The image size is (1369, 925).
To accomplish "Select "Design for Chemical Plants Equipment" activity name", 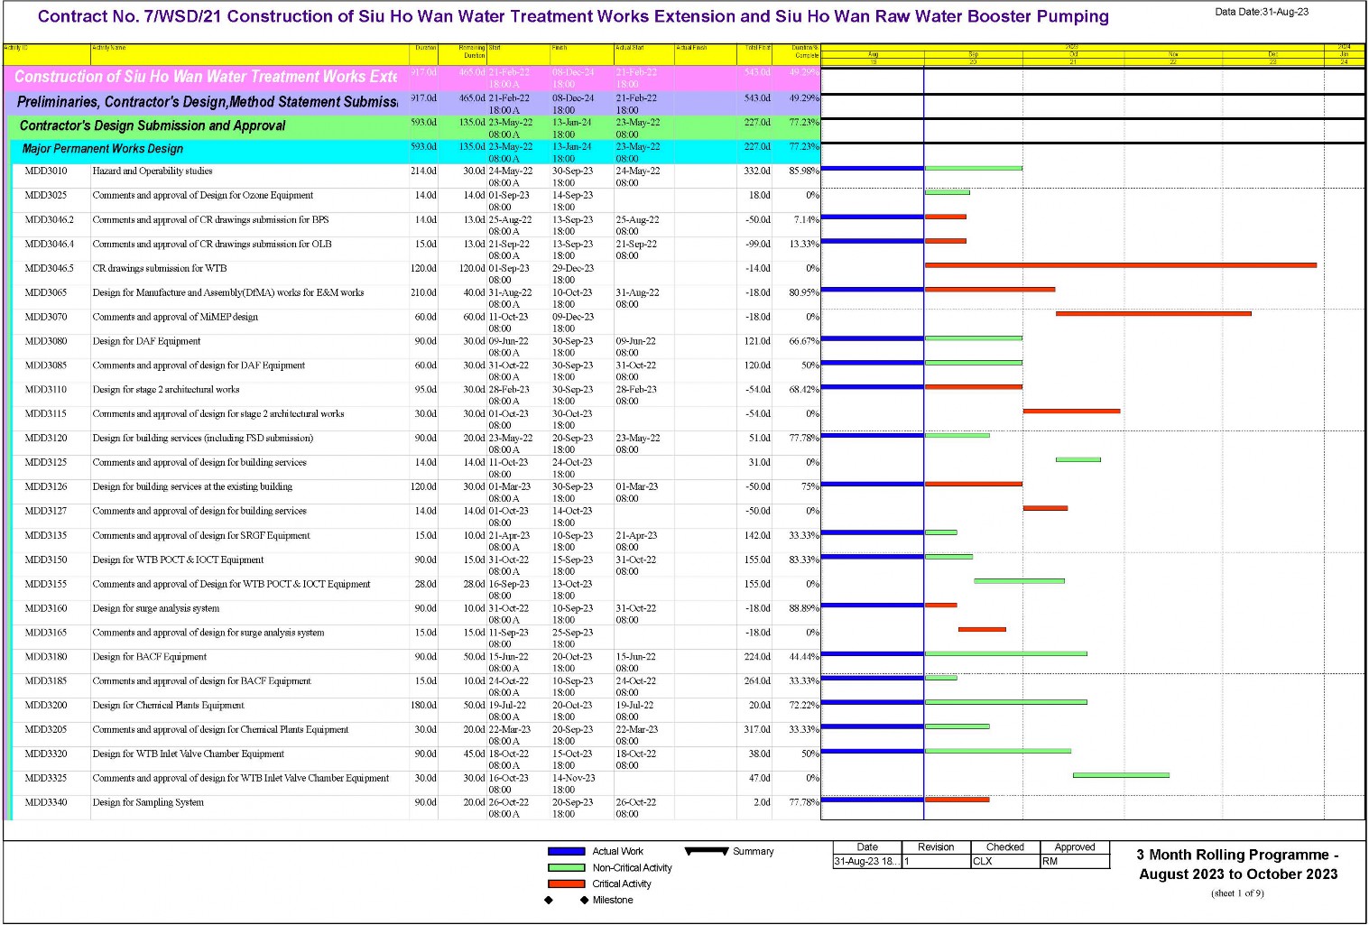I will click(x=168, y=706).
